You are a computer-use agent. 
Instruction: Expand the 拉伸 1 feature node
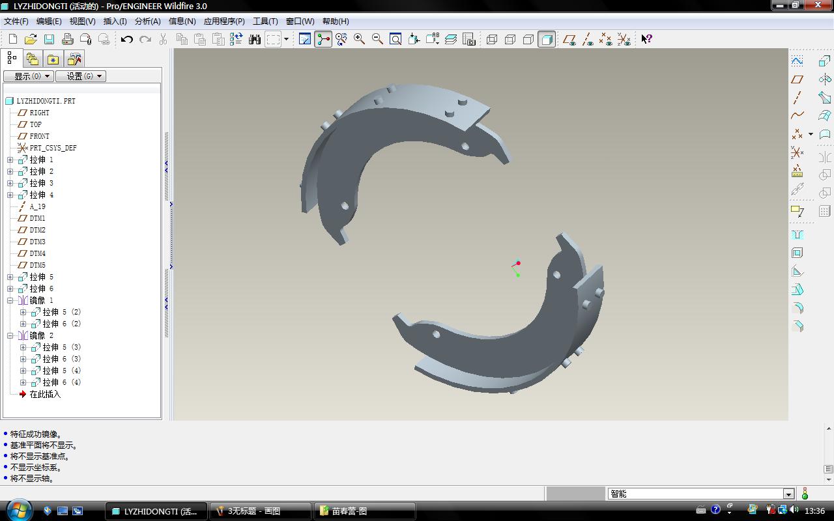(x=10, y=160)
